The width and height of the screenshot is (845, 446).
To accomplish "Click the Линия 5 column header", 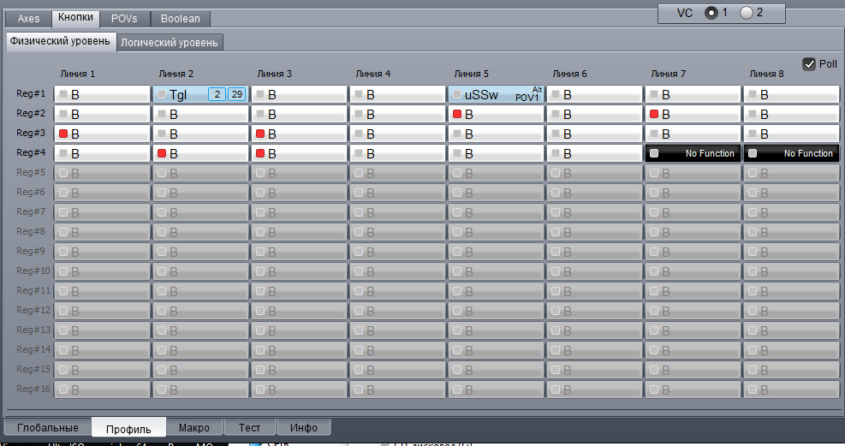I will [x=472, y=74].
